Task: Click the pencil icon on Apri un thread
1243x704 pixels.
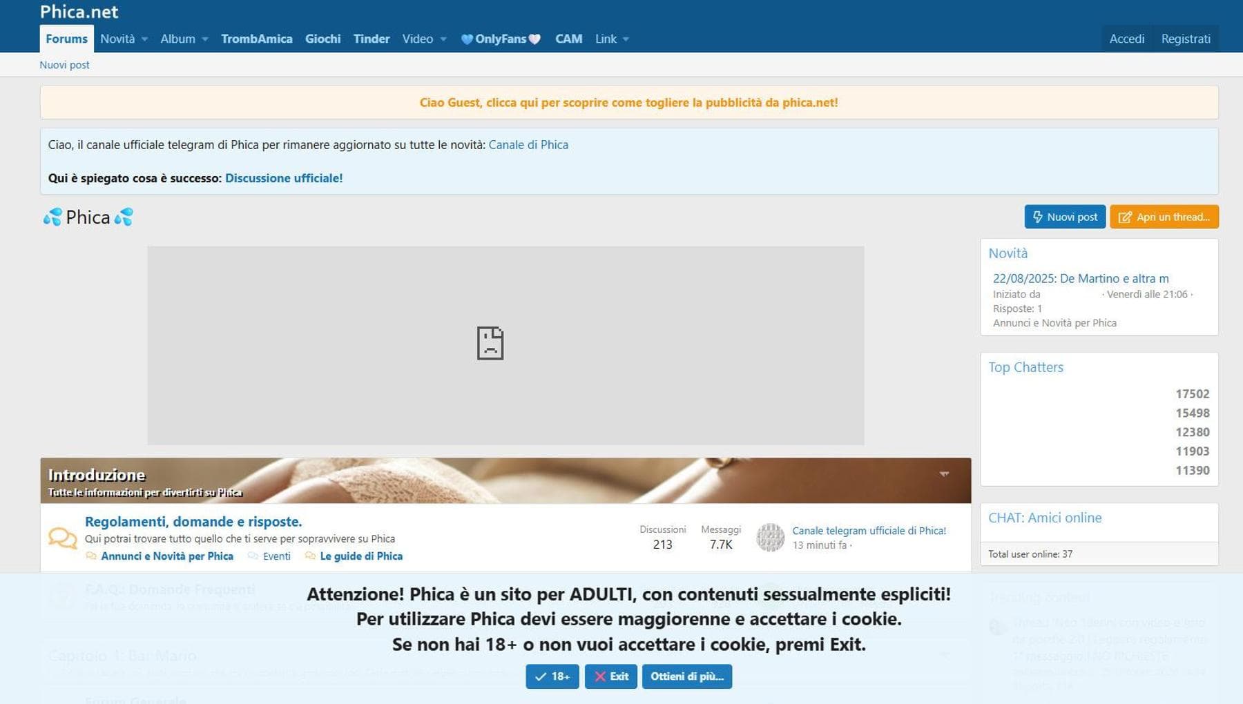Action: [1125, 217]
